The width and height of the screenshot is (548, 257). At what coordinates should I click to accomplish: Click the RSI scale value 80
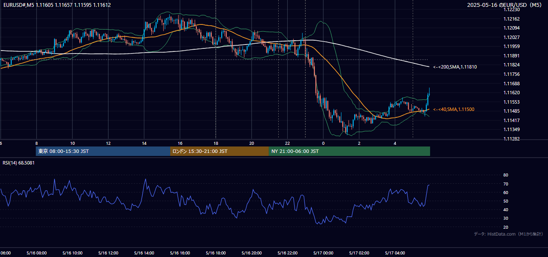coord(506,175)
